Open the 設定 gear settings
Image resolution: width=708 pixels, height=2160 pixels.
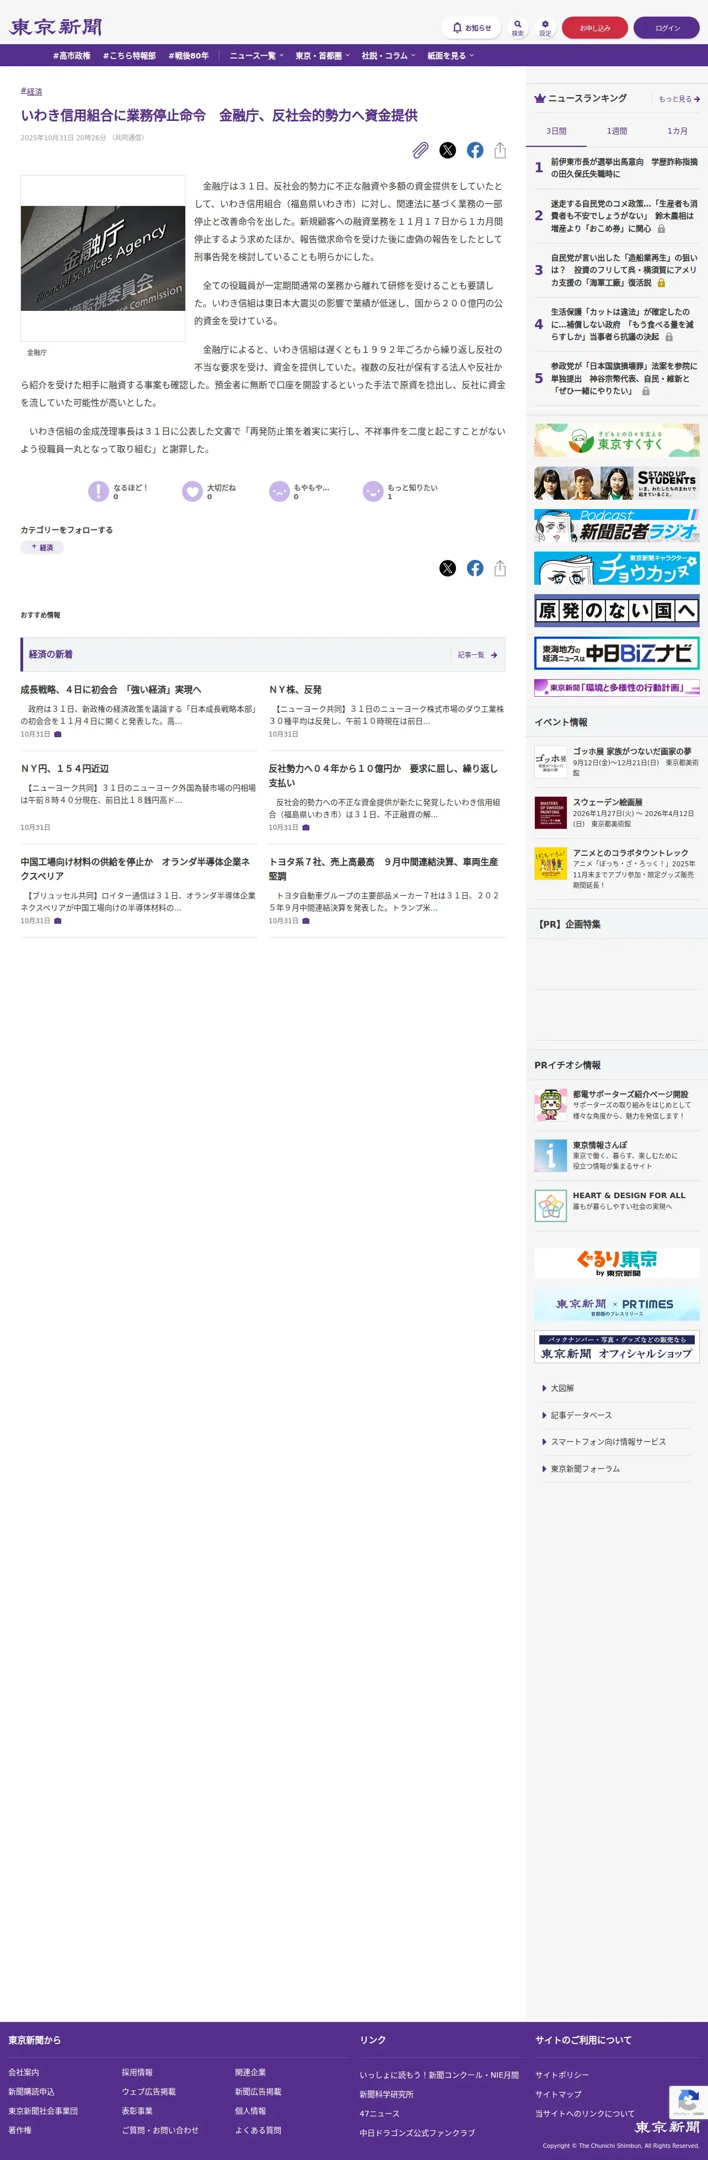point(545,28)
